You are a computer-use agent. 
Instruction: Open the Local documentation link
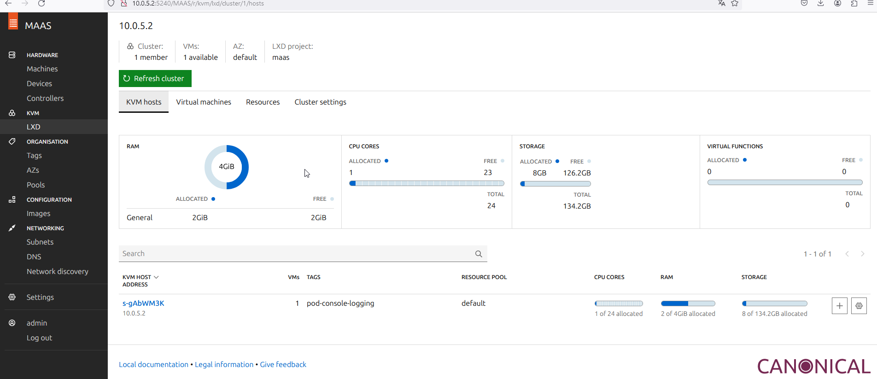pyautogui.click(x=153, y=364)
